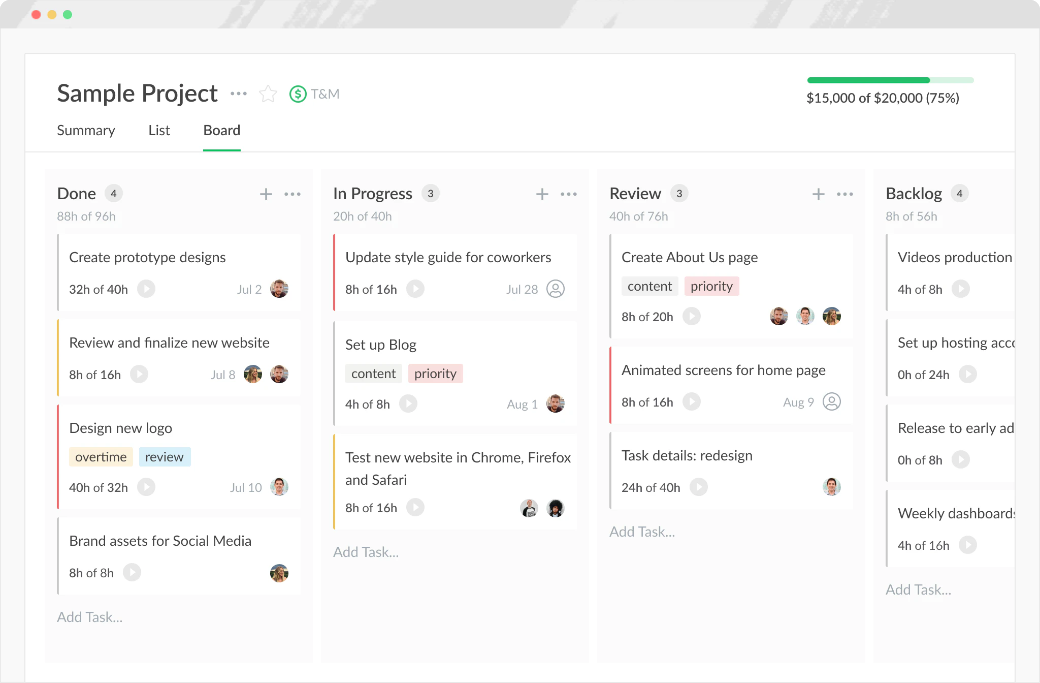Open the Done column three-dot menu
The height and width of the screenshot is (683, 1040).
click(x=292, y=194)
